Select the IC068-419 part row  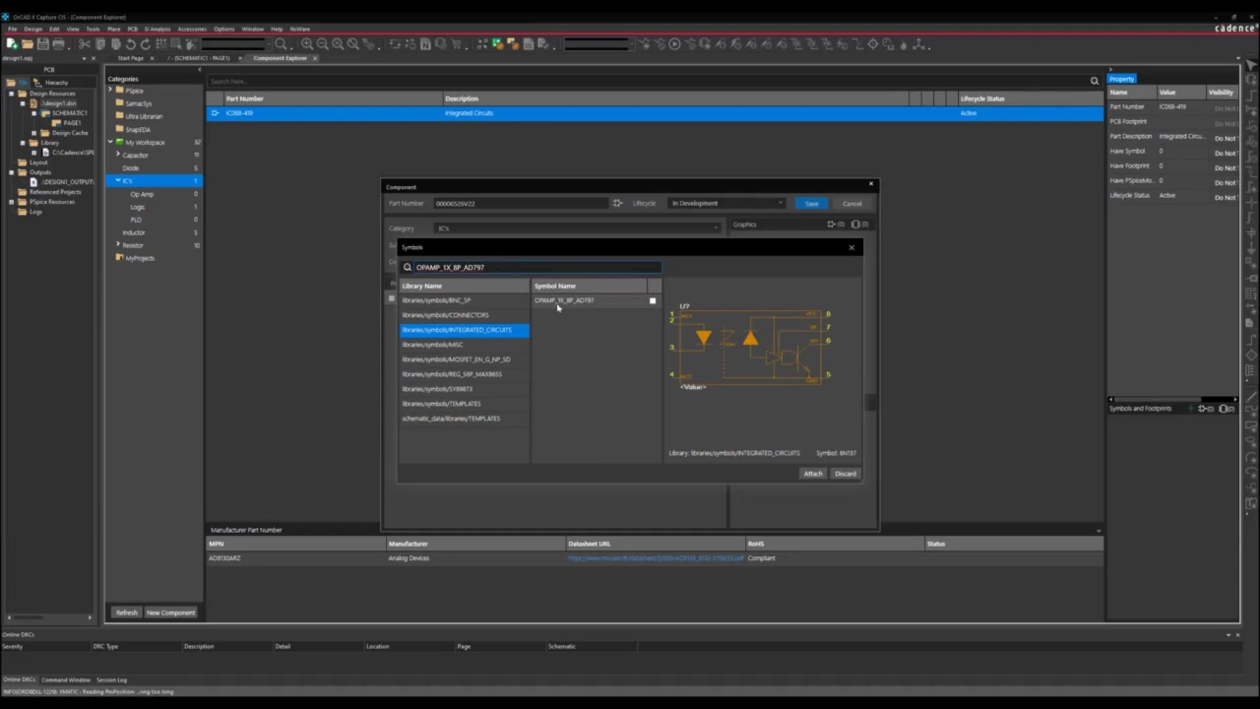point(654,113)
